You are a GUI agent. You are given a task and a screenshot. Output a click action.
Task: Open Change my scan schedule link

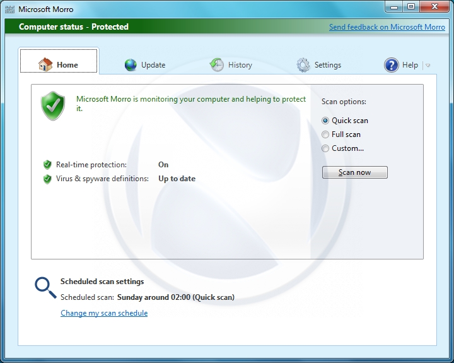pos(104,313)
